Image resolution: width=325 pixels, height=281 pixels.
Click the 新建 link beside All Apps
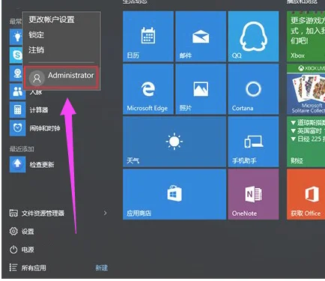(x=102, y=268)
